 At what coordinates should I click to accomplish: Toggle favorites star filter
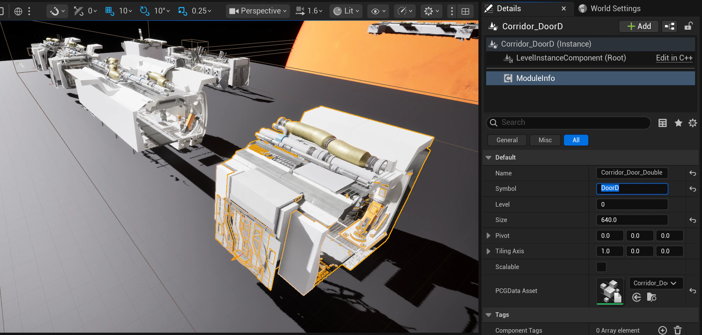tap(678, 123)
